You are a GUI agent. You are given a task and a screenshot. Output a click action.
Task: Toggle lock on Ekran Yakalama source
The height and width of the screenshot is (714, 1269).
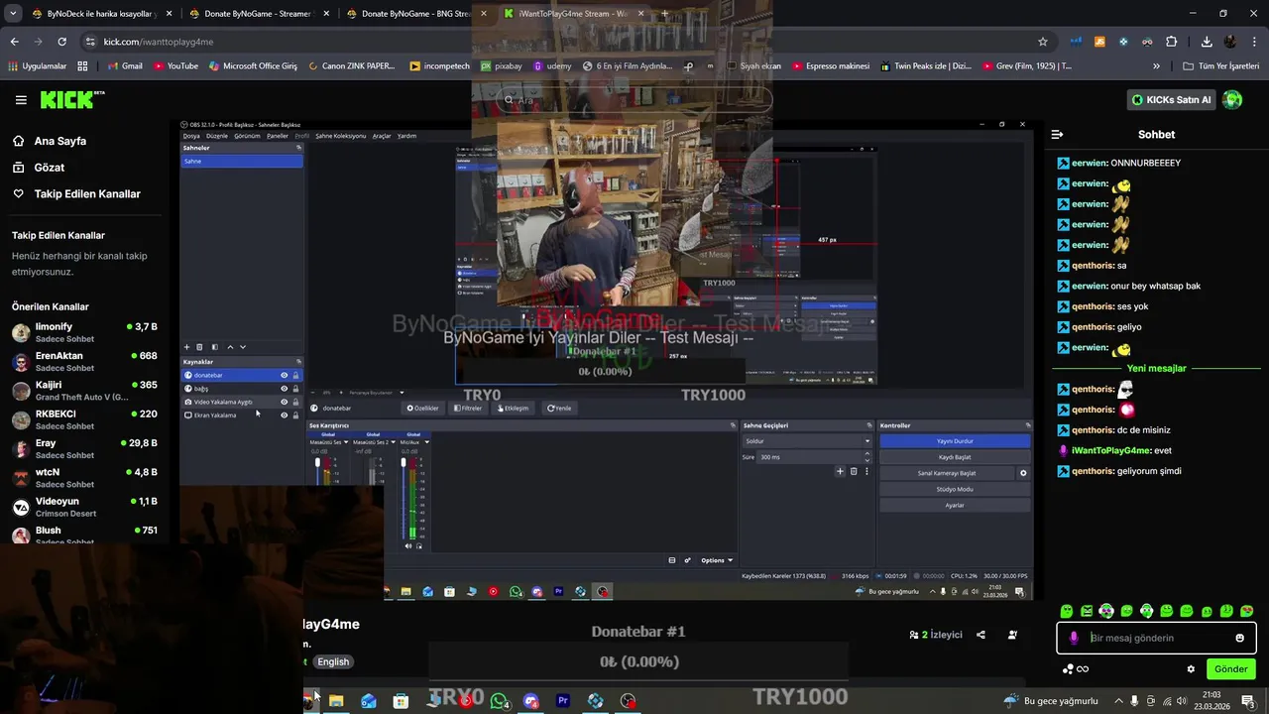click(x=295, y=416)
